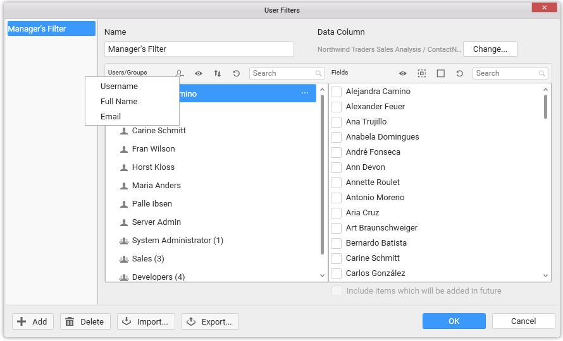Click the Change... data column button
This screenshot has height=341, width=563.
490,49
